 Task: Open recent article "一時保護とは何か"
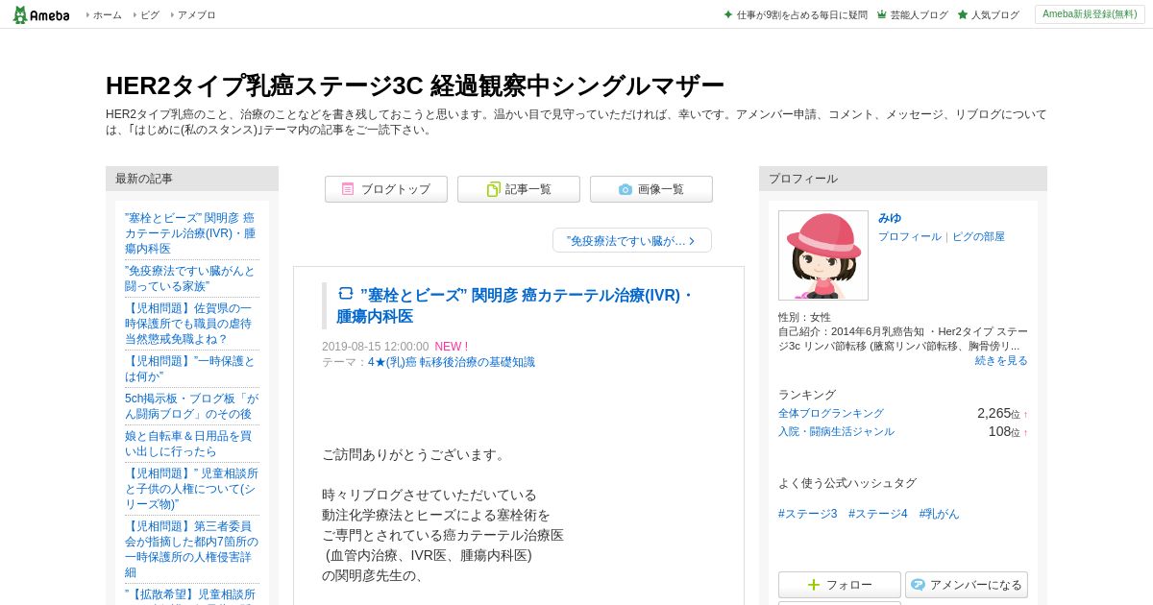coord(190,369)
